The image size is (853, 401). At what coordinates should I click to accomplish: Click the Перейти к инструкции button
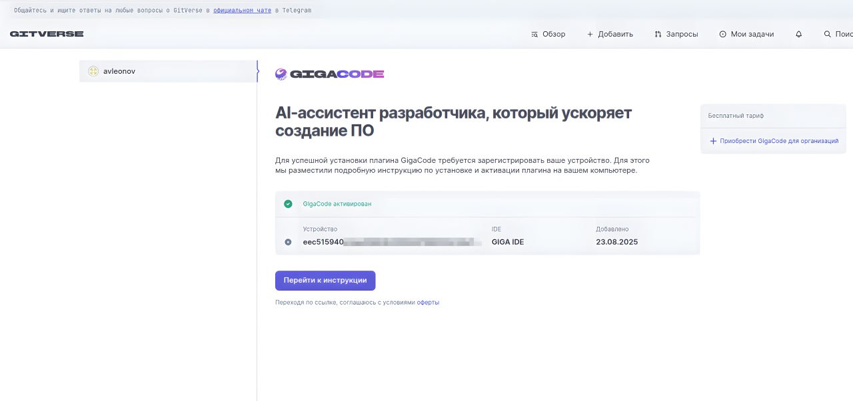[325, 281]
